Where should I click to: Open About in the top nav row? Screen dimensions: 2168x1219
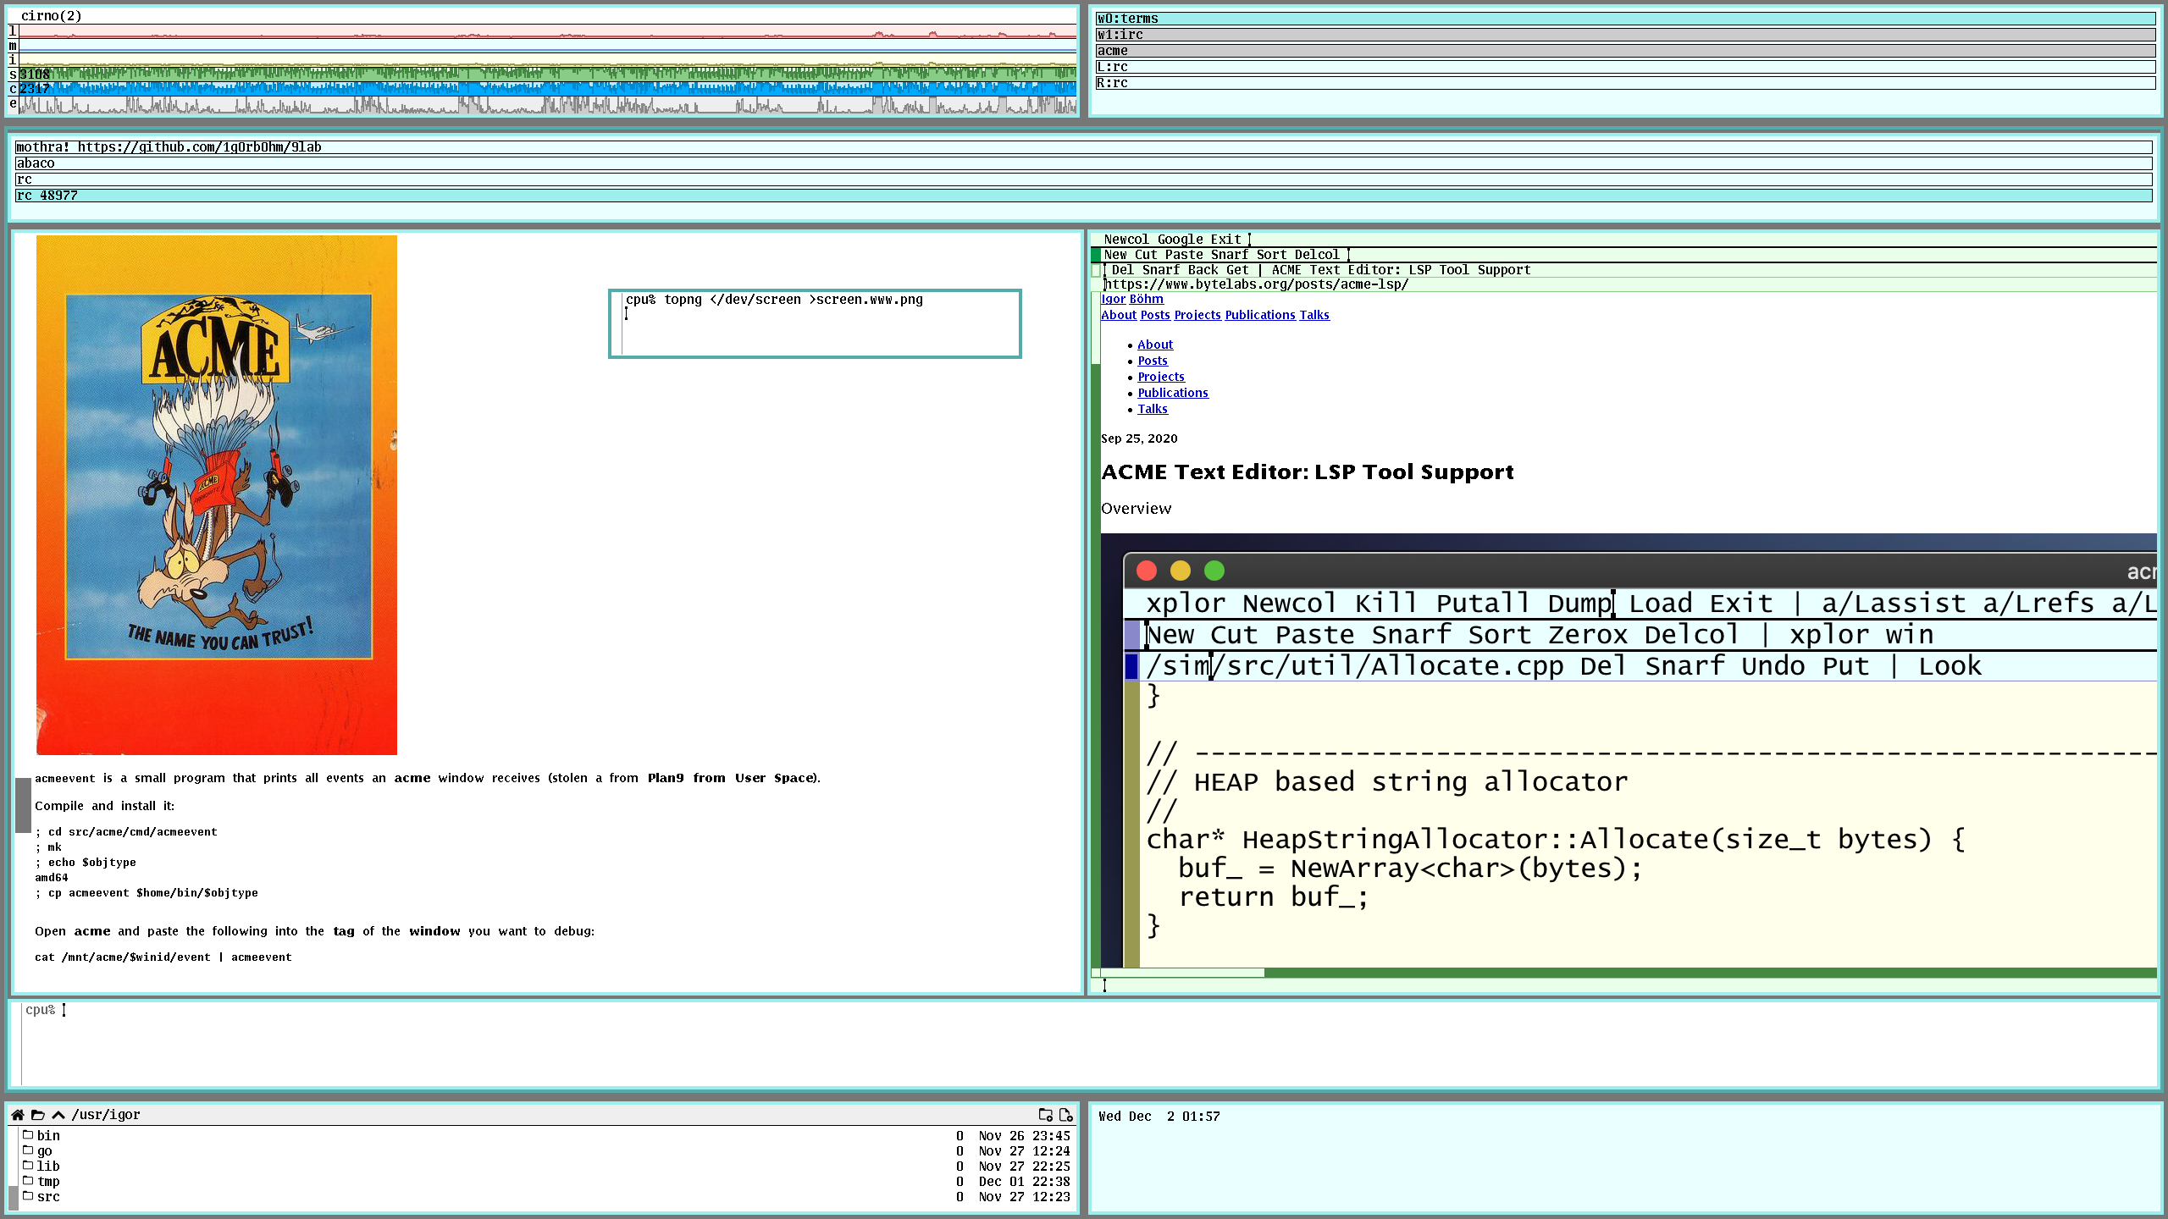[1119, 315]
